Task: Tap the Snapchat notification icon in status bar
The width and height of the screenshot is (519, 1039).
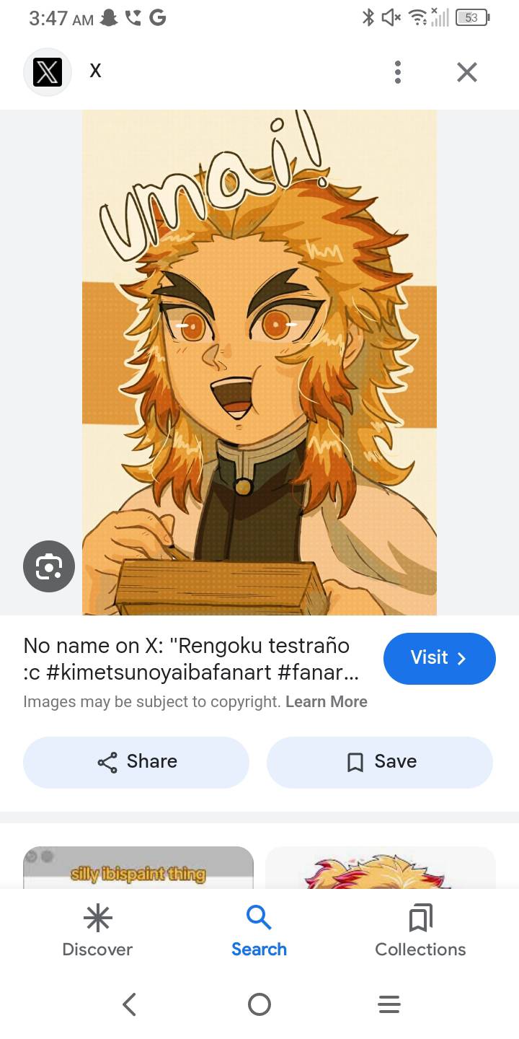Action: 109,18
